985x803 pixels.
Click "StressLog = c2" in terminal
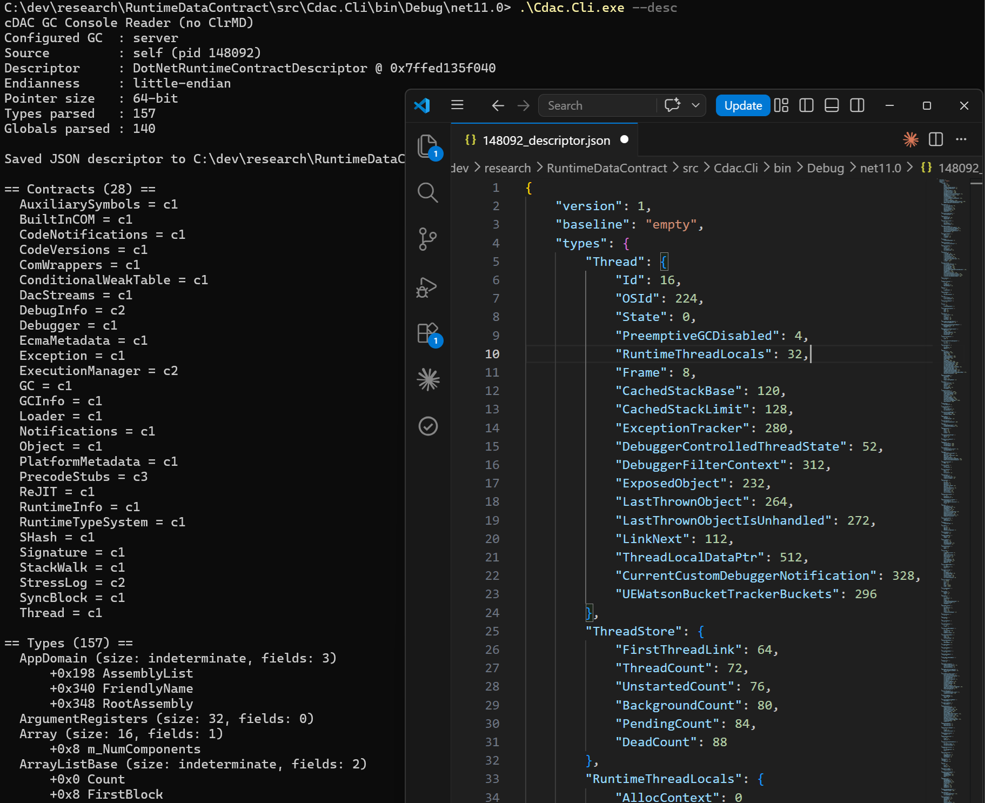[x=72, y=583]
